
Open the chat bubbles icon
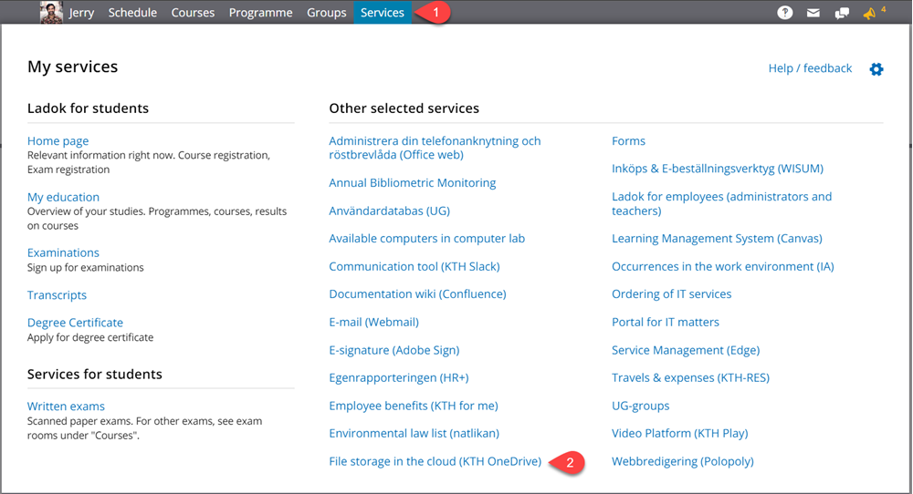(841, 13)
